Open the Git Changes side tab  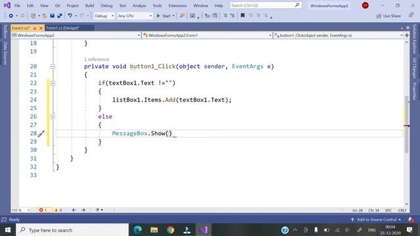415,68
